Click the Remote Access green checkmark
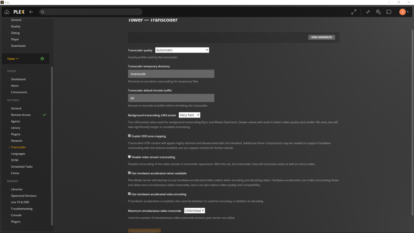Image resolution: width=414 pixels, height=233 pixels. (44, 115)
